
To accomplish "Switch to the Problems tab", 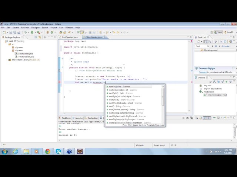I will coord(65,118).
